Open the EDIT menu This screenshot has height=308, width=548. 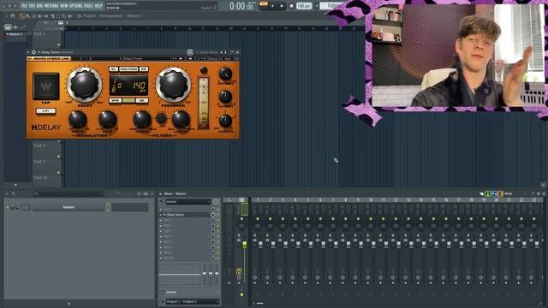[32, 6]
